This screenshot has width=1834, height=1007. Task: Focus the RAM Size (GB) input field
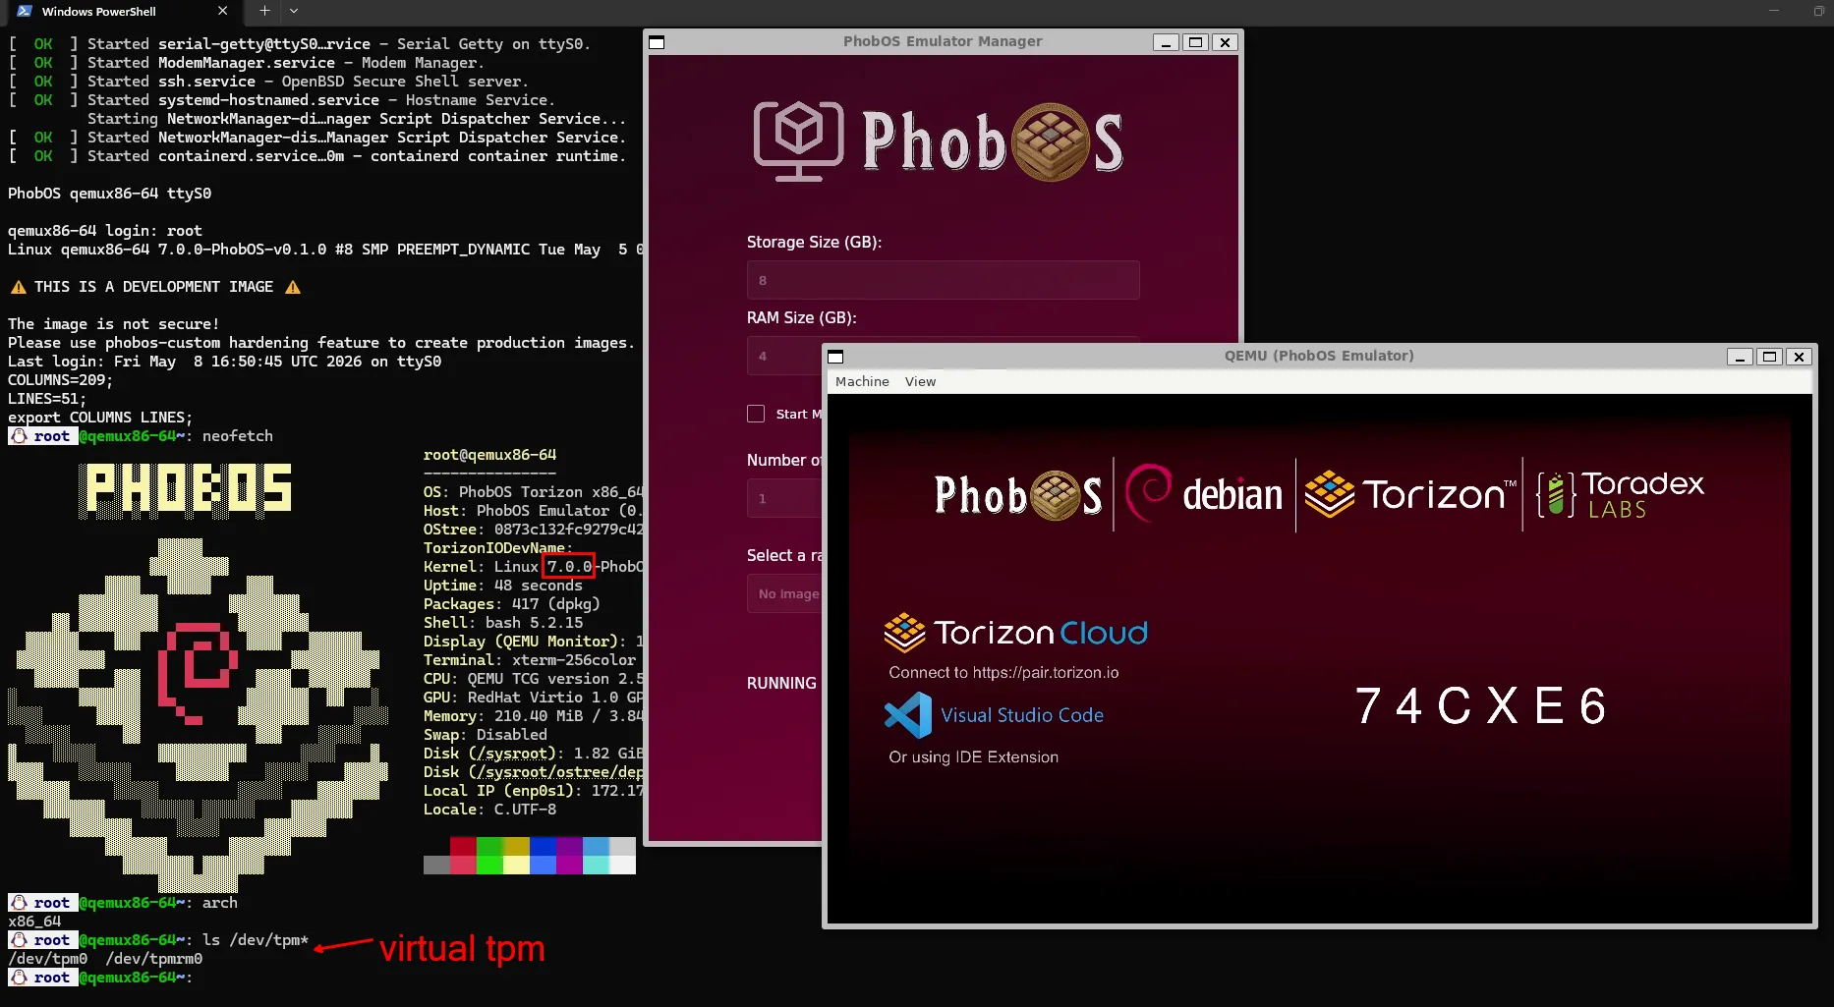[x=784, y=356]
